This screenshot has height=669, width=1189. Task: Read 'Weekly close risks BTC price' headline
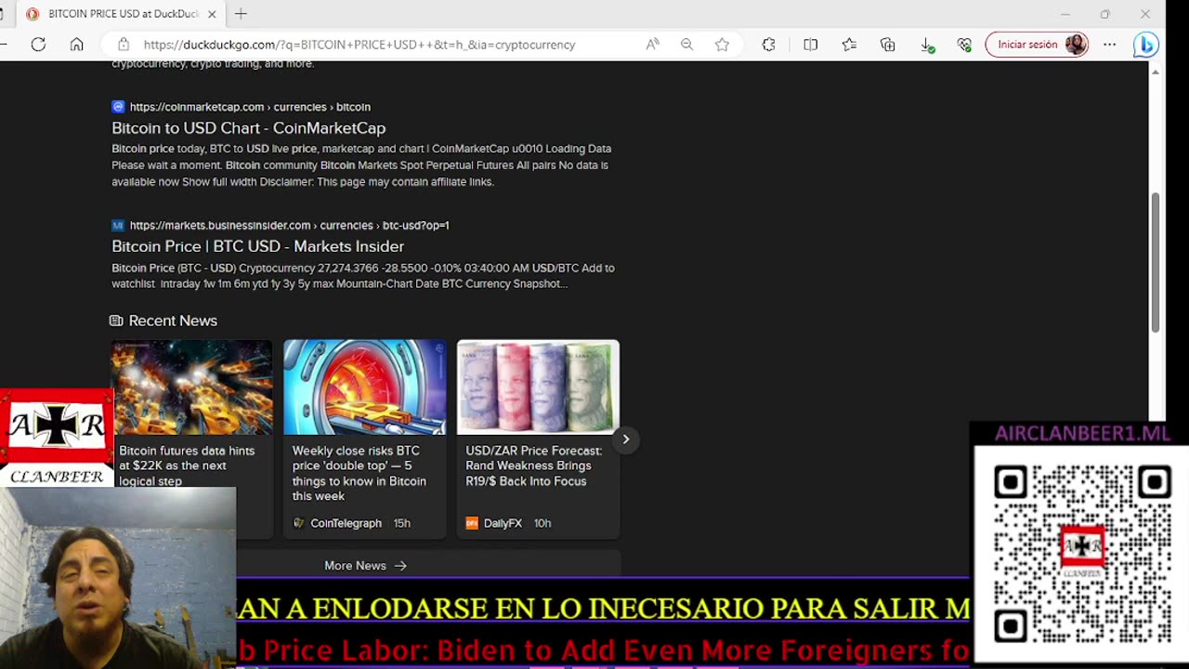point(359,473)
